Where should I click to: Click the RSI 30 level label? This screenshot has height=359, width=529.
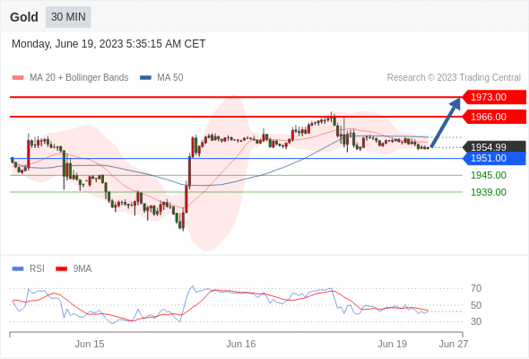(476, 321)
